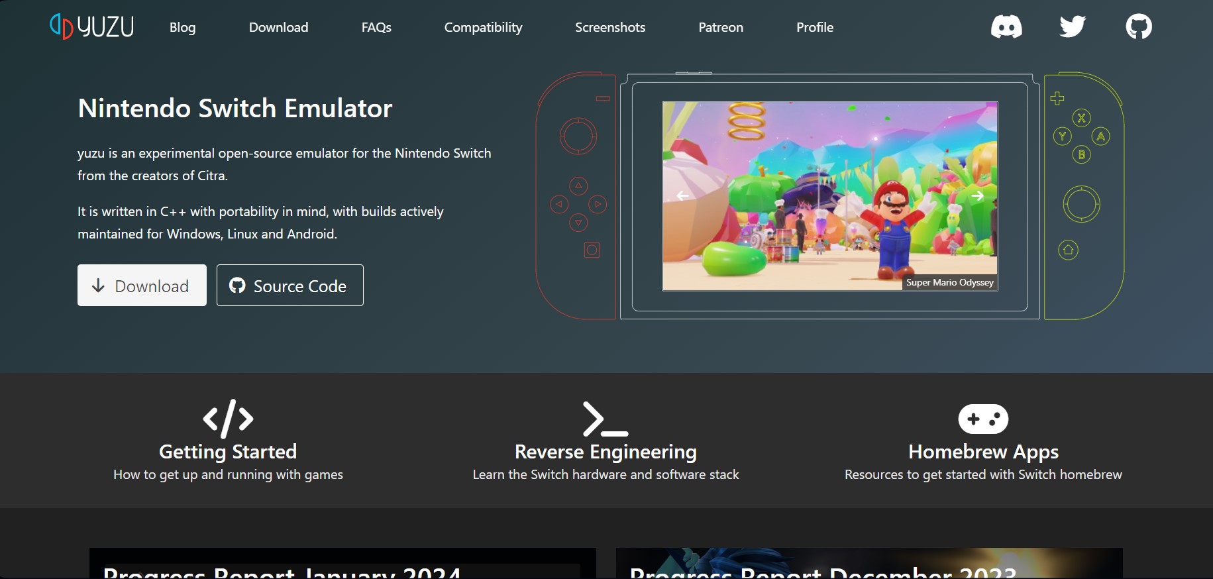Click the Reverse Engineering terminal prompt icon
Viewport: 1213px width, 579px height.
pos(606,419)
